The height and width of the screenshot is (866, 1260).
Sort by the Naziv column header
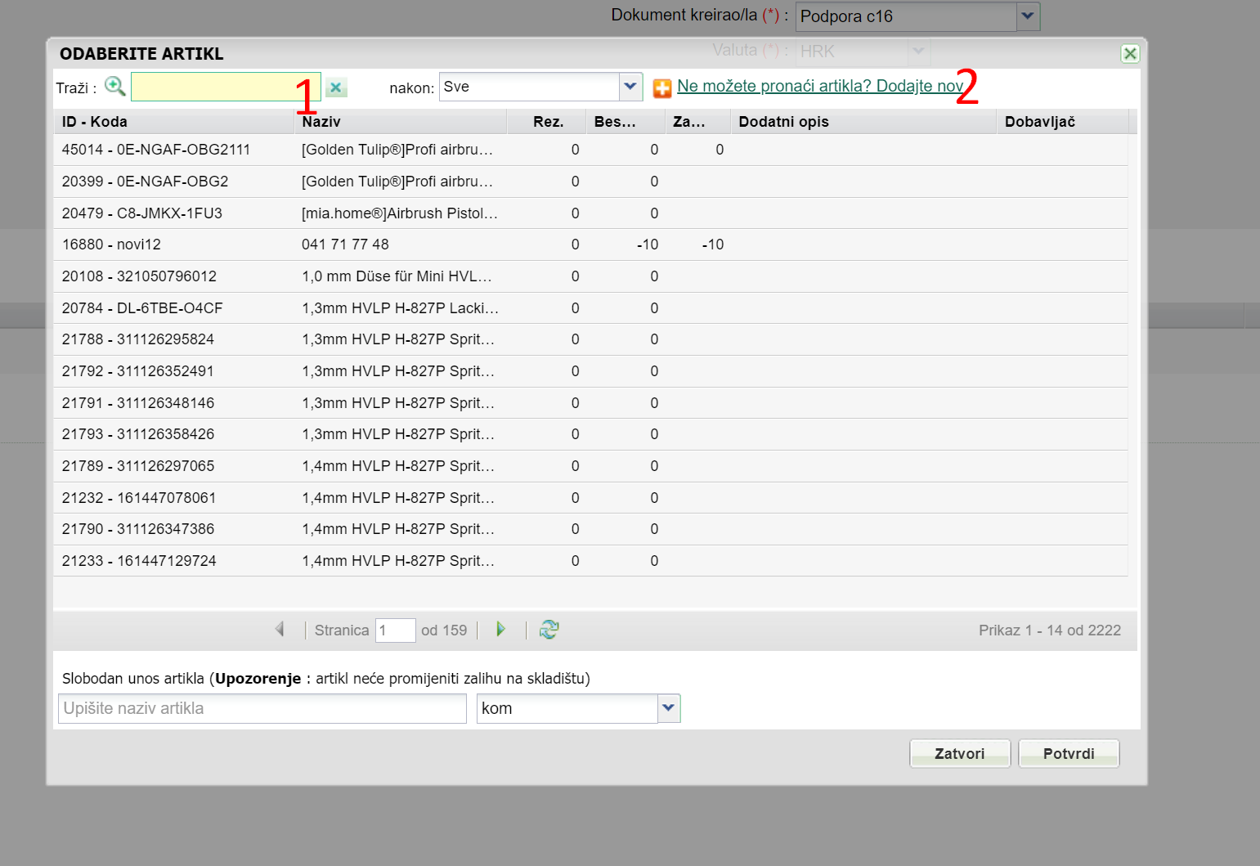[401, 121]
